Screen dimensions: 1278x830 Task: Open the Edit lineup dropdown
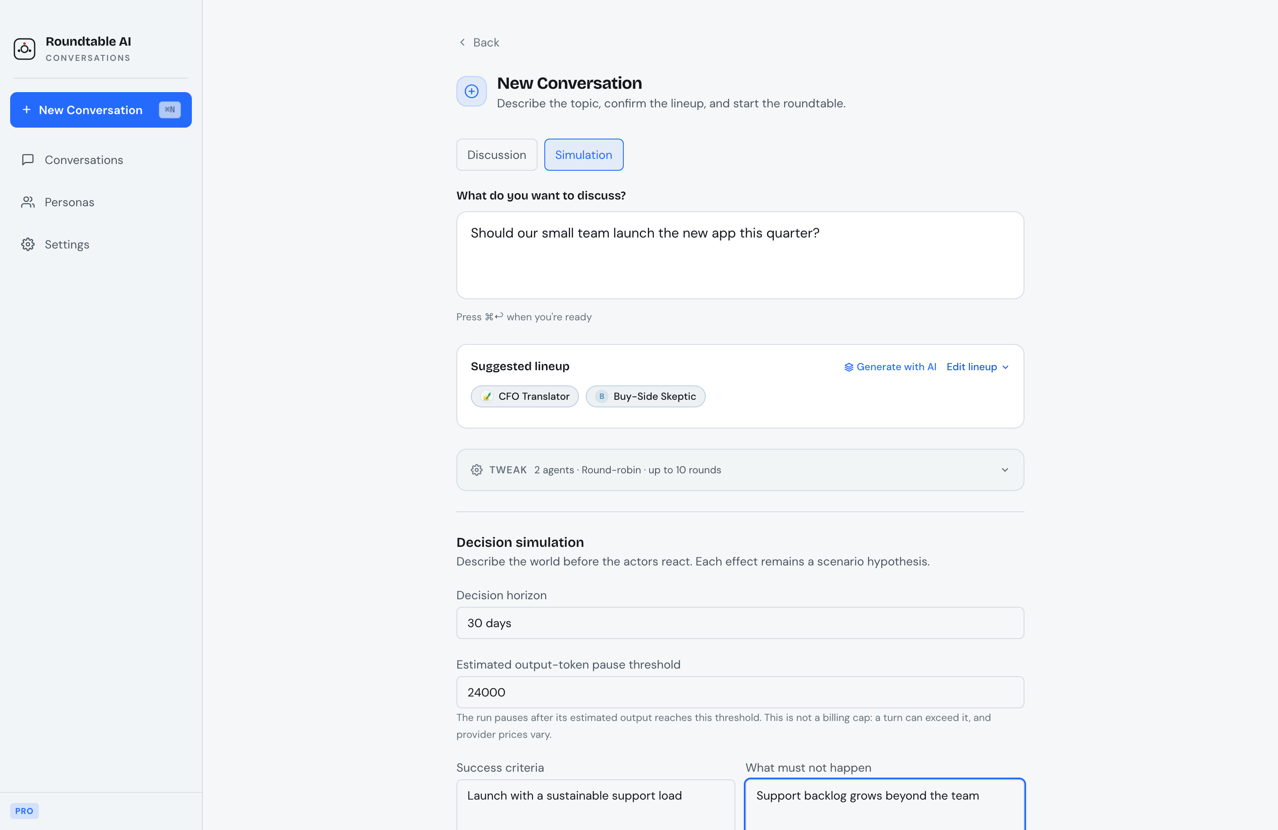pos(977,367)
